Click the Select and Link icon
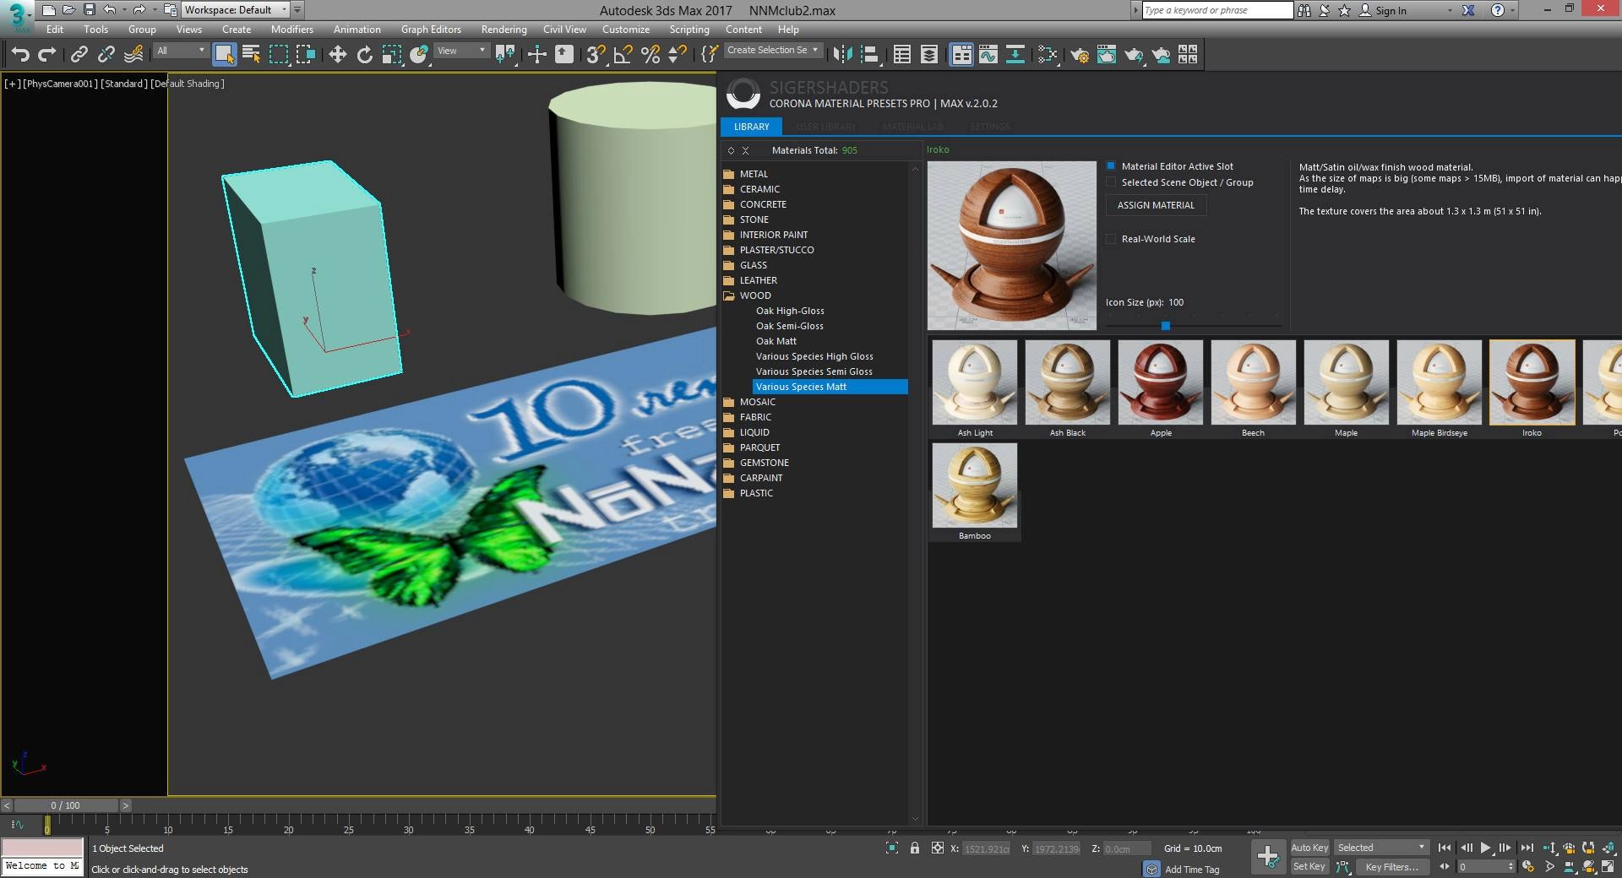Viewport: 1622px width, 878px height. 79,55
